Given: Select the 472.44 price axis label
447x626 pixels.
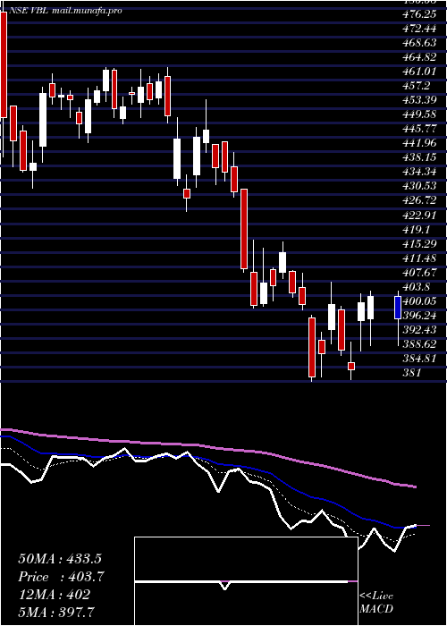Looking at the screenshot, I should tap(420, 29).
